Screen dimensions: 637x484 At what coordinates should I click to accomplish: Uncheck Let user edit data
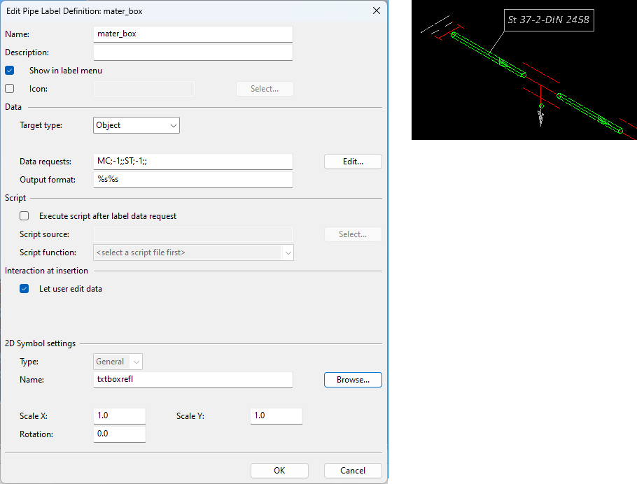coord(24,289)
